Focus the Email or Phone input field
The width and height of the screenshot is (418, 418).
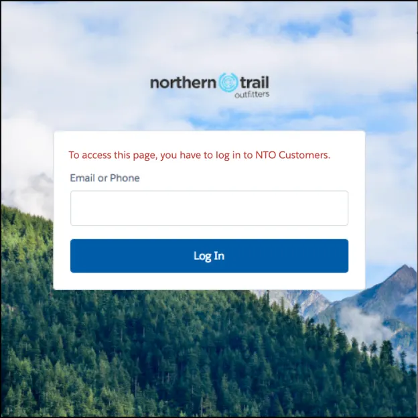pos(209,208)
